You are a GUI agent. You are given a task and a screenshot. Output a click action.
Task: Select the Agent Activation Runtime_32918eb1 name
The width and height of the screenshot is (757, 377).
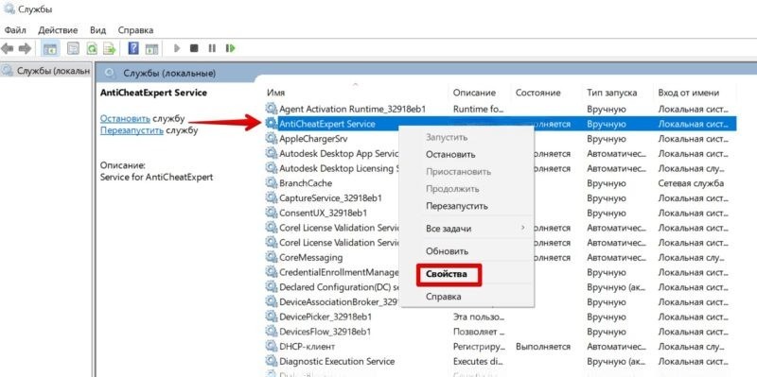click(x=352, y=109)
